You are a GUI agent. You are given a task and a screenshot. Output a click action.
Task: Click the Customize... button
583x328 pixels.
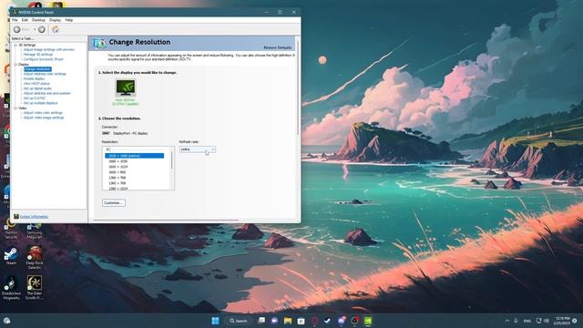[x=113, y=203]
